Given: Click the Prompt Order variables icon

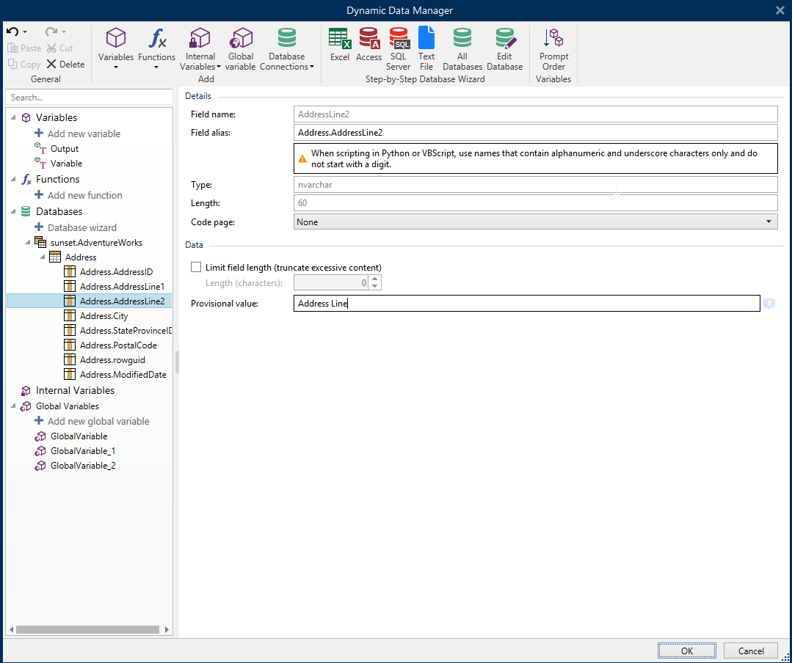Looking at the screenshot, I should pos(554,47).
